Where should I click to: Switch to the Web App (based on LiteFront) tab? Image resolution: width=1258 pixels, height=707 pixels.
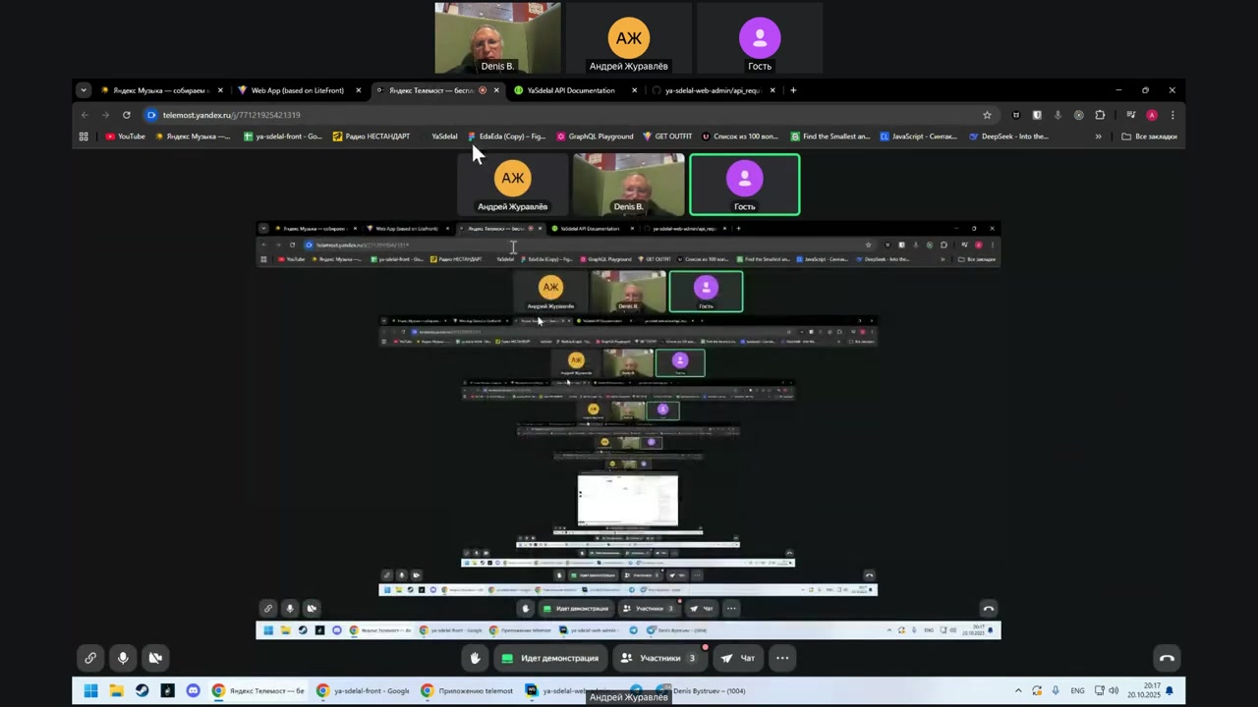(297, 90)
